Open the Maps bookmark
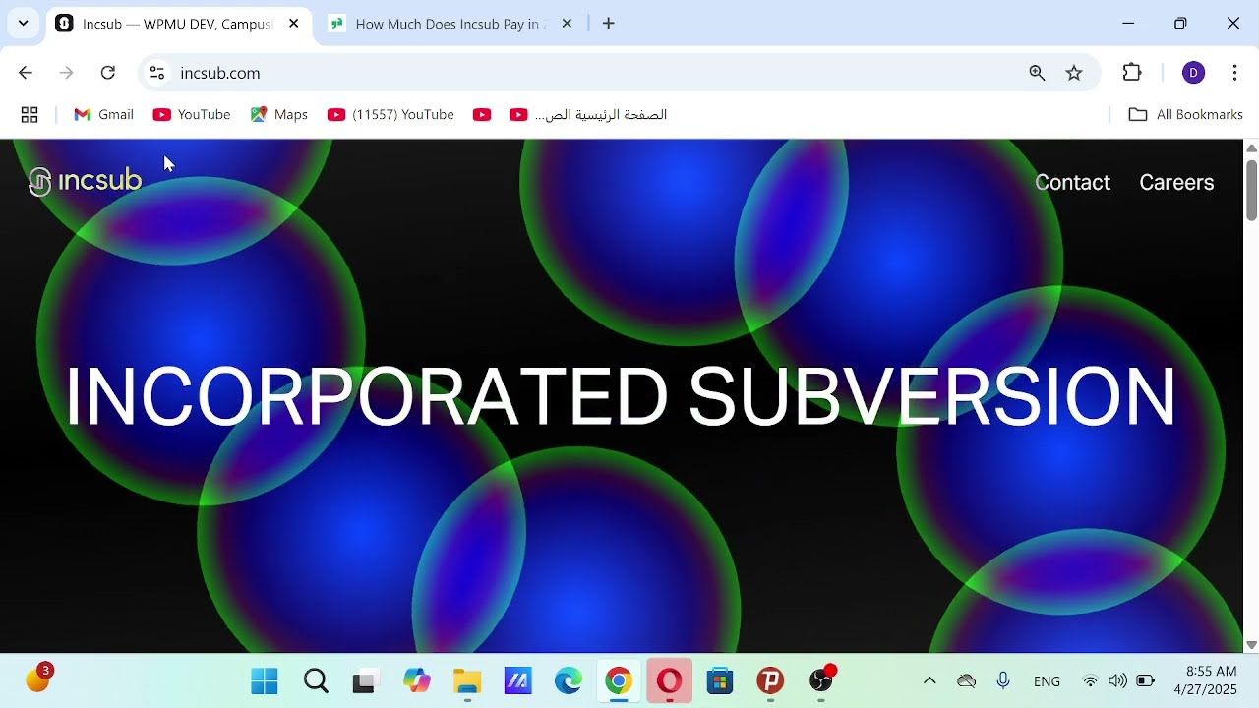 pos(279,115)
